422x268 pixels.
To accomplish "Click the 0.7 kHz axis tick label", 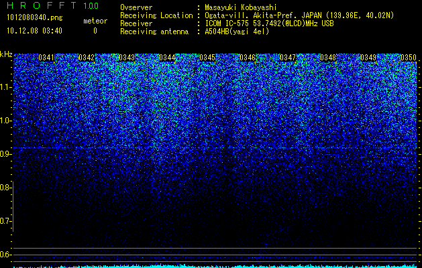I will 5,221.
